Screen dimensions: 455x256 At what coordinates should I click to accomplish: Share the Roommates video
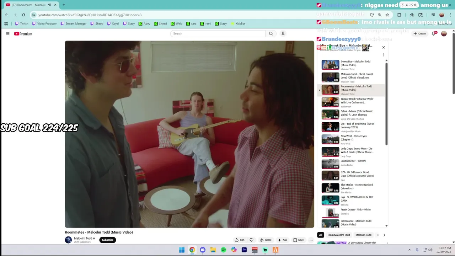pos(266,240)
